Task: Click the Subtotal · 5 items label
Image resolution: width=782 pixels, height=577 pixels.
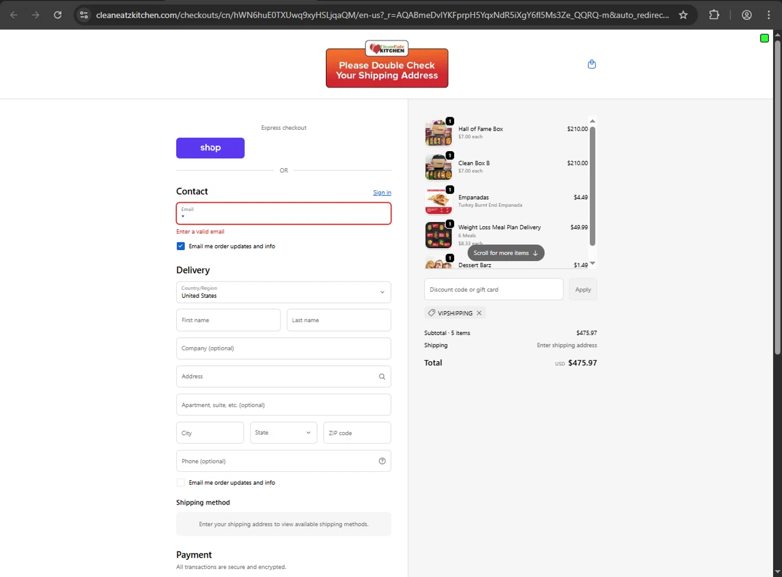Action: pos(447,333)
